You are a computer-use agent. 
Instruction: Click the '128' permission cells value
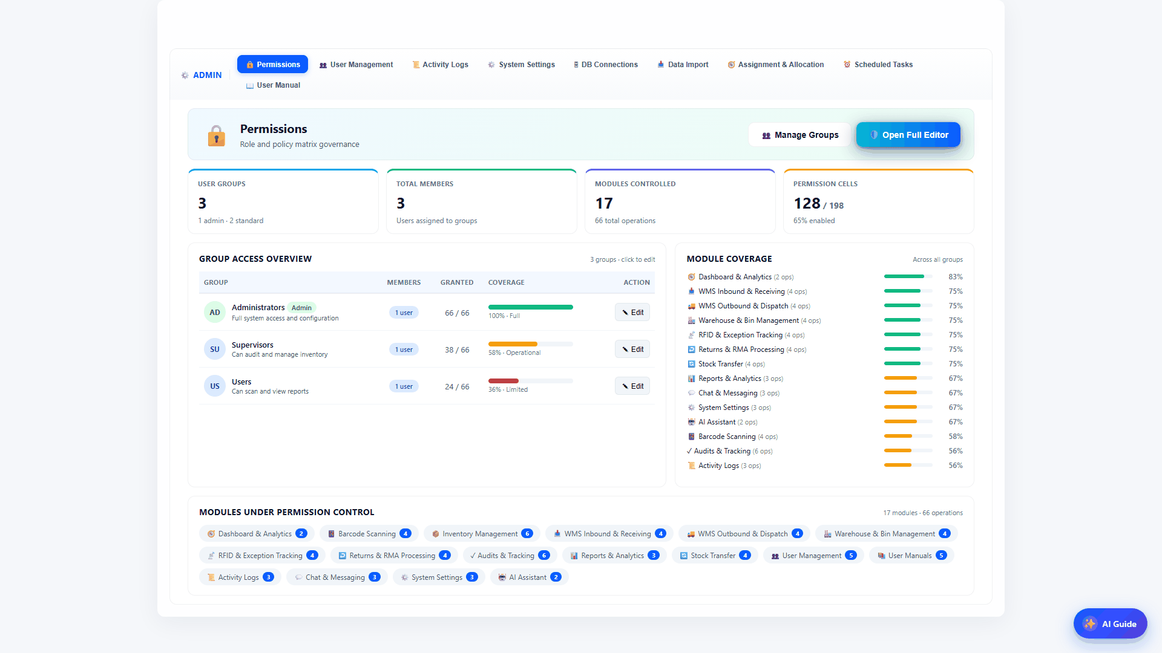pos(807,204)
